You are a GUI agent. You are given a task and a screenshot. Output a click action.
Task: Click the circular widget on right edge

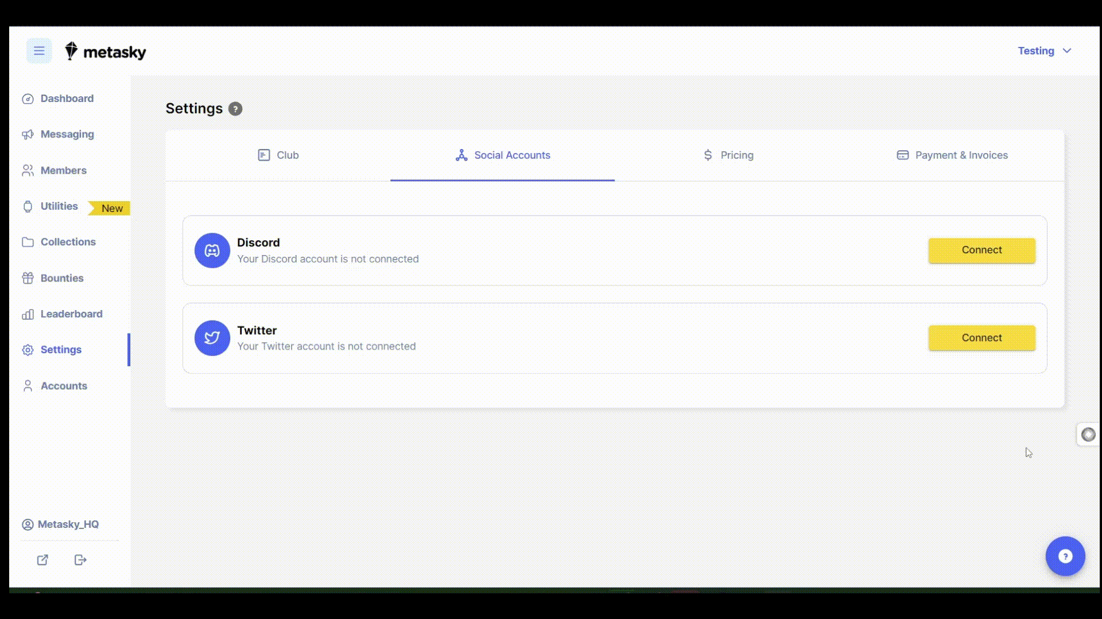pyautogui.click(x=1088, y=435)
